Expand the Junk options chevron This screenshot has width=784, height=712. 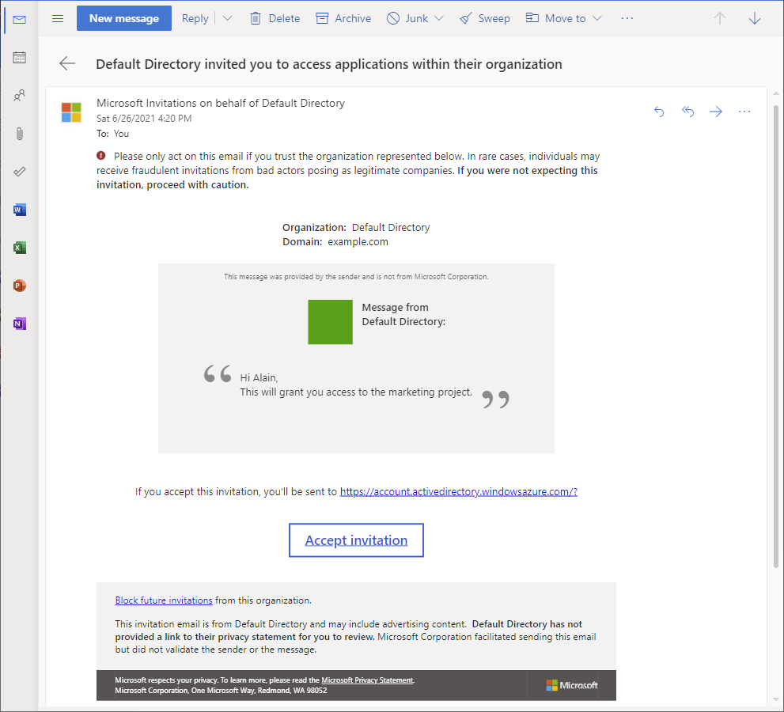point(440,17)
